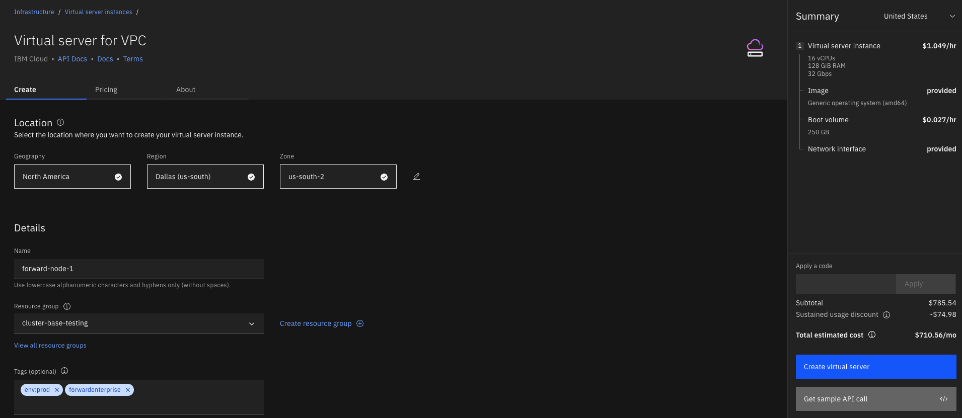Click the Tags info icon

64,371
